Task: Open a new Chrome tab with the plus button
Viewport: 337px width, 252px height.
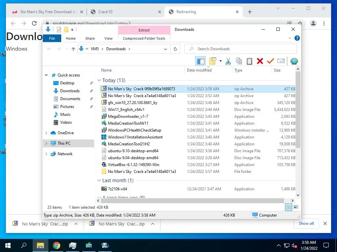Action: pyautogui.click(x=249, y=12)
